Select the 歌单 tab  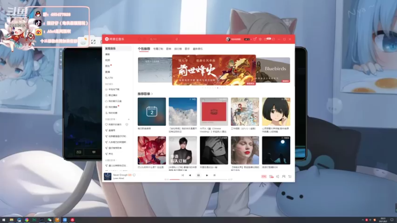pos(169,49)
